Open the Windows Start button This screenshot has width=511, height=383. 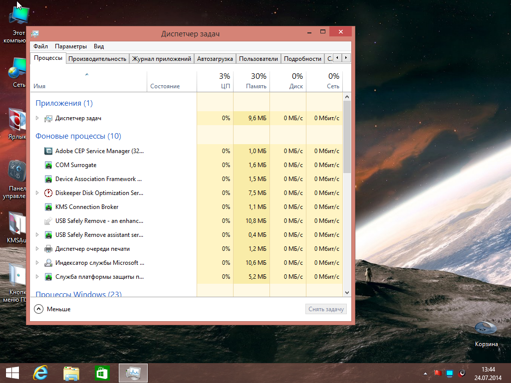coord(12,373)
